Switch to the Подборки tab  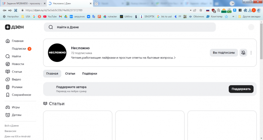click(90, 74)
